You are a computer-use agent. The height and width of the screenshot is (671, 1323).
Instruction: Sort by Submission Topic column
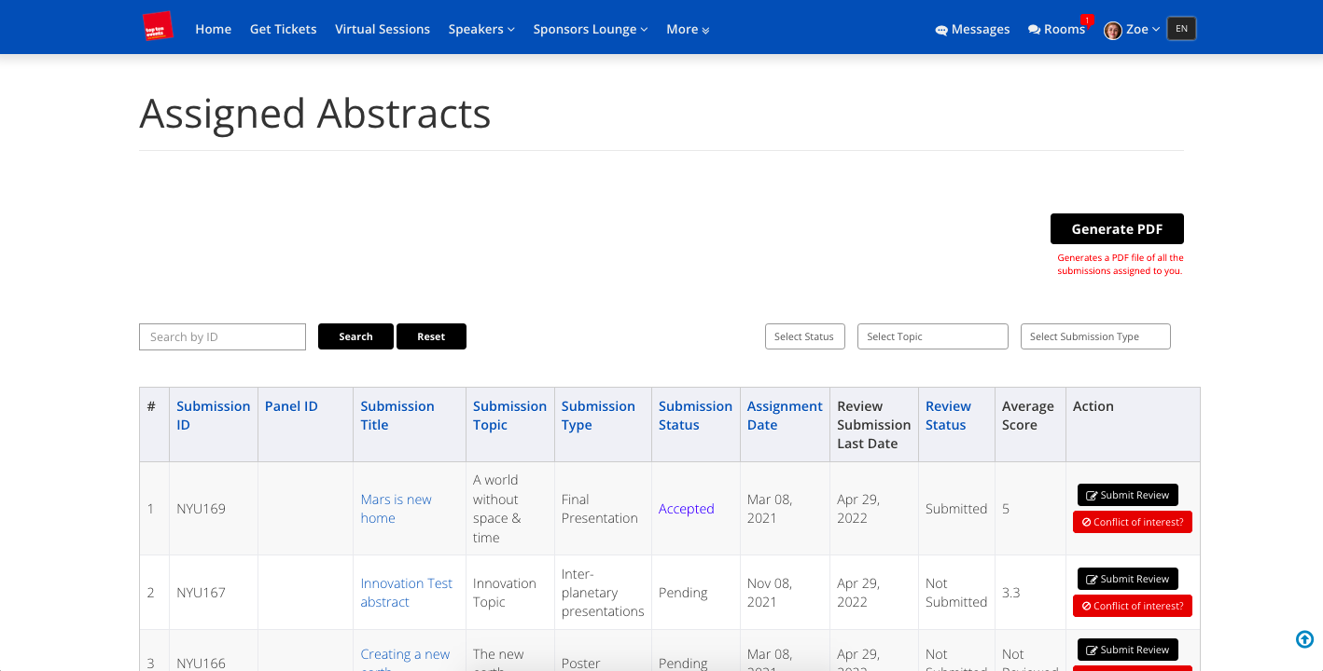tap(509, 416)
